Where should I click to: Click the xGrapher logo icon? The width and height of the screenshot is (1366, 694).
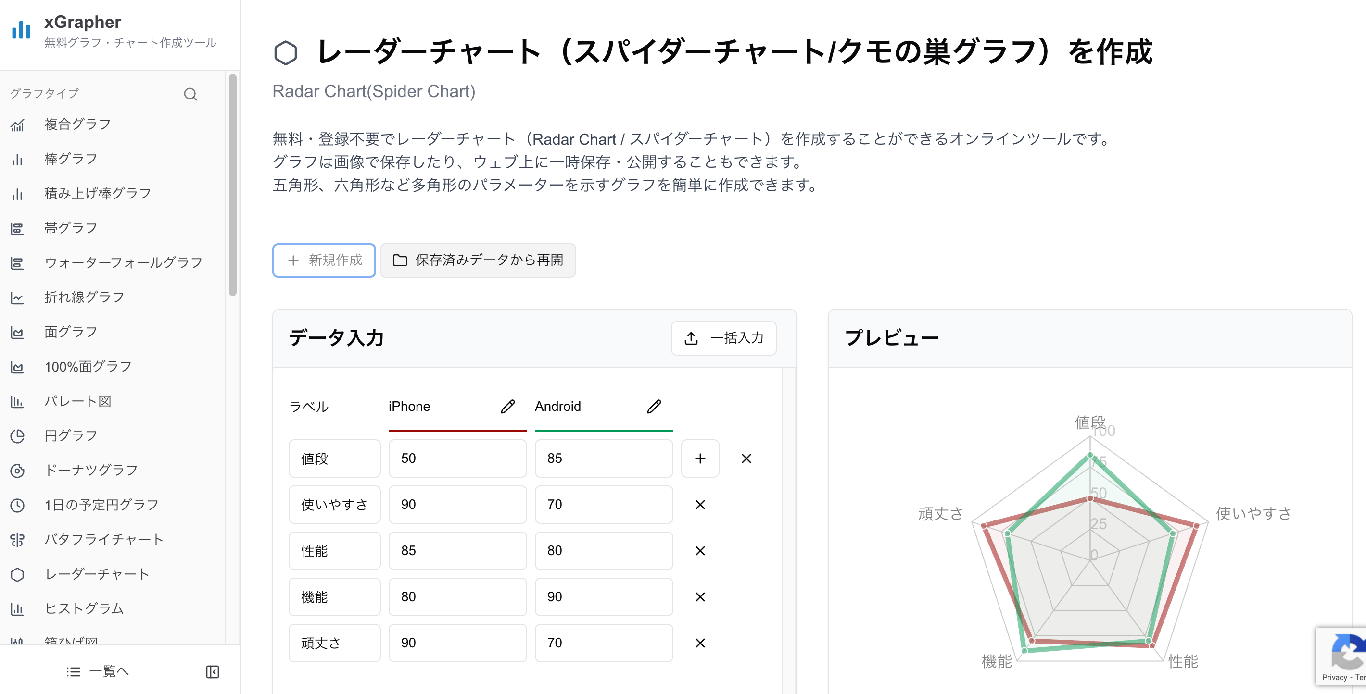(20, 30)
